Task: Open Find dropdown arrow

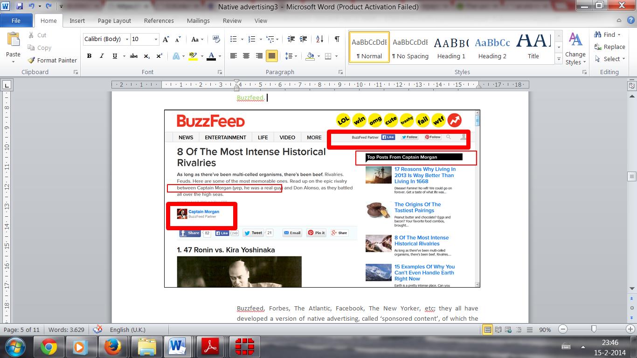Action: coord(619,35)
